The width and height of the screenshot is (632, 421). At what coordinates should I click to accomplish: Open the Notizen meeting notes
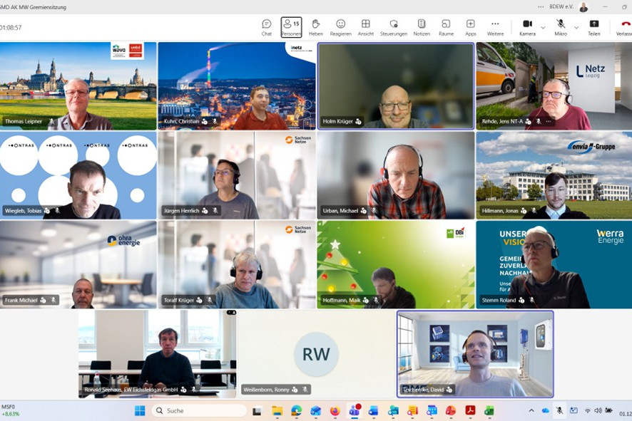point(421,27)
